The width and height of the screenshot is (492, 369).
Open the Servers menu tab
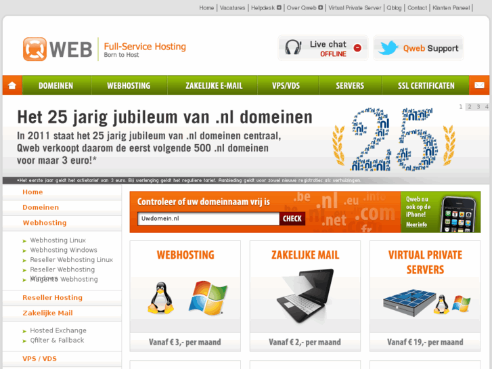coord(350,85)
